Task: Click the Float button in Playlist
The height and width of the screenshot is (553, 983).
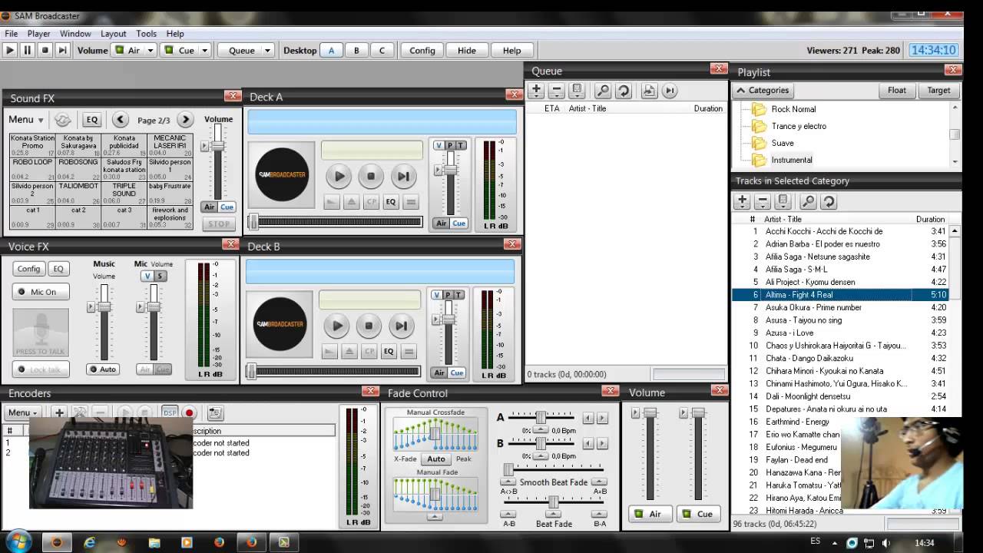Action: 897,91
